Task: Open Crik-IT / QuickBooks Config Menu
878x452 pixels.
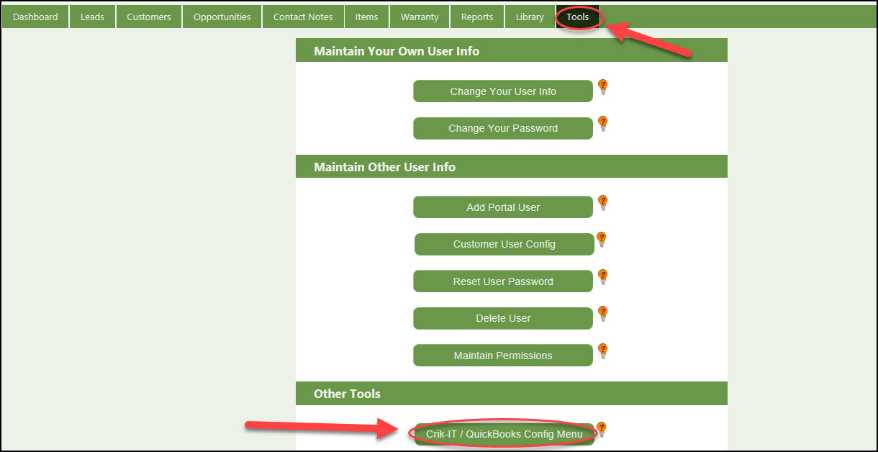Action: pos(504,434)
